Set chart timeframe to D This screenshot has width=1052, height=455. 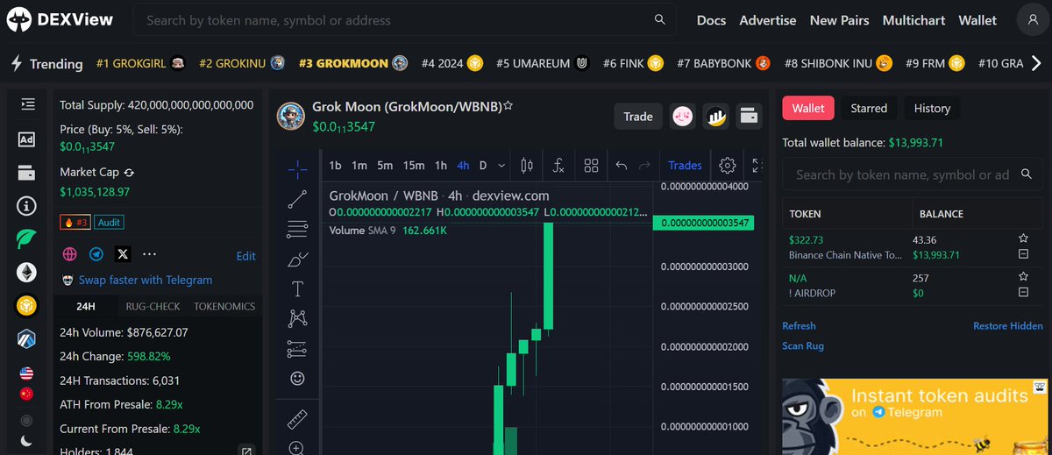coord(482,165)
